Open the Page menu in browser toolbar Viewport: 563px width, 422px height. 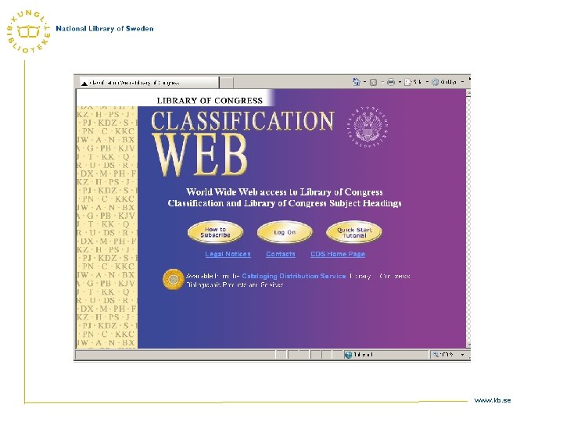413,82
